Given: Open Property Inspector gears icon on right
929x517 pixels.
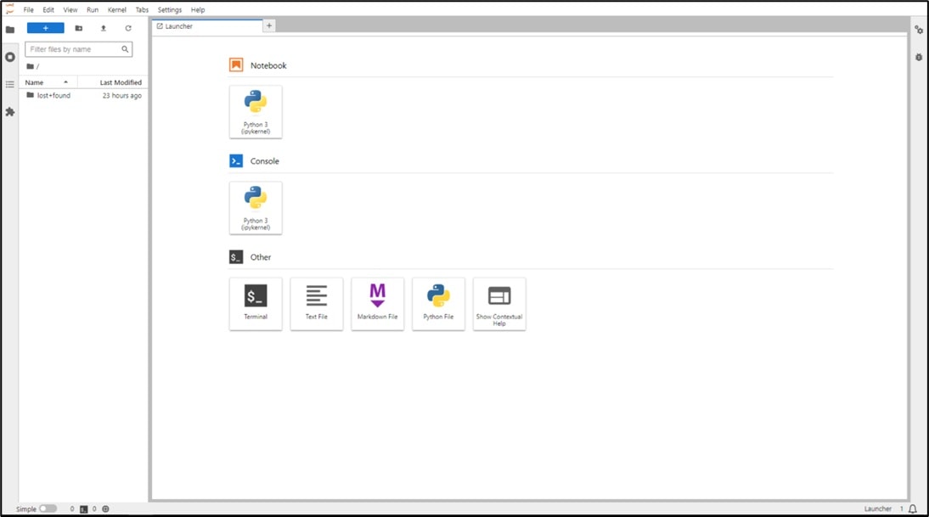Looking at the screenshot, I should coord(918,30).
